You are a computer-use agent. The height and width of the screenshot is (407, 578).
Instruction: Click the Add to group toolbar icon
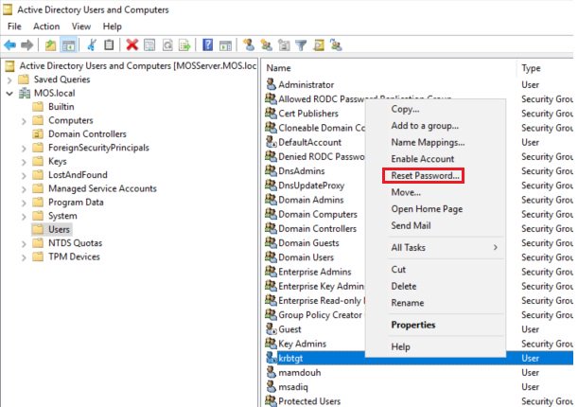(x=336, y=45)
